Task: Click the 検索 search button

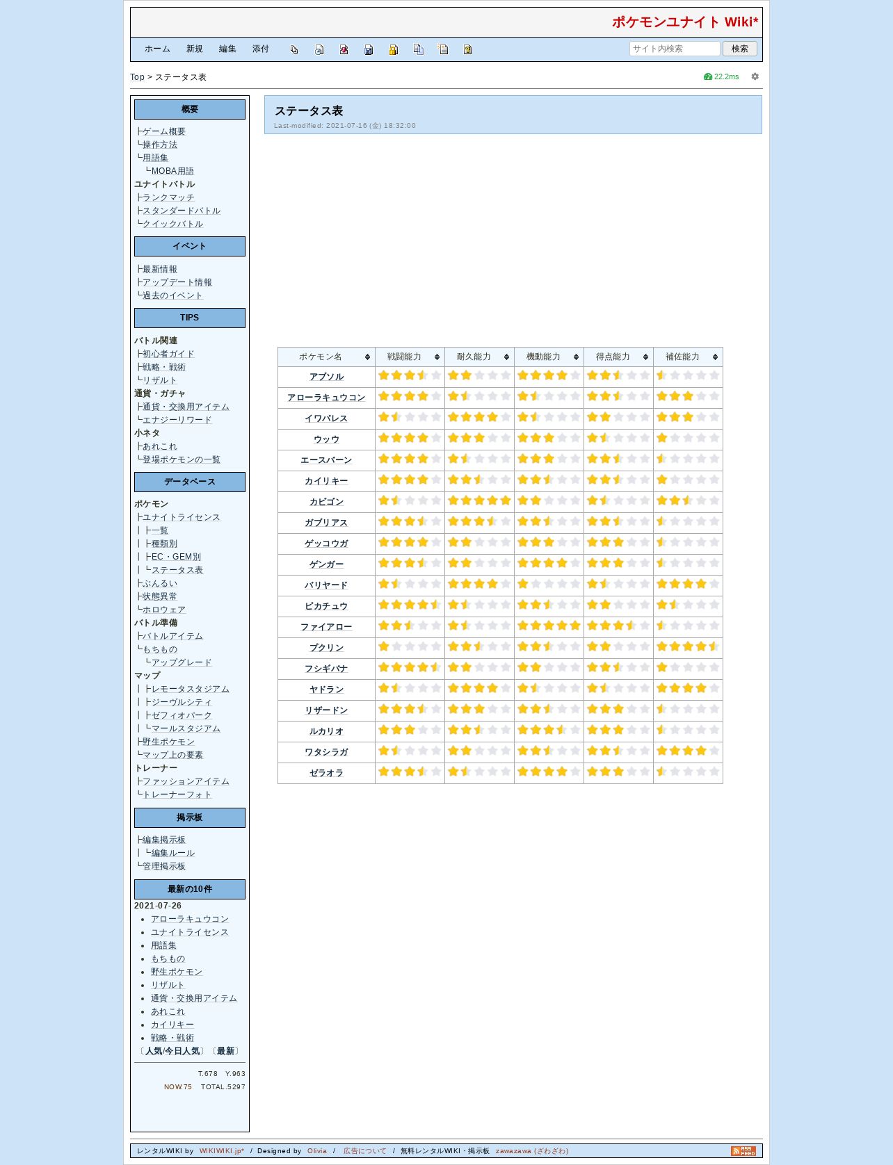Action: point(740,49)
